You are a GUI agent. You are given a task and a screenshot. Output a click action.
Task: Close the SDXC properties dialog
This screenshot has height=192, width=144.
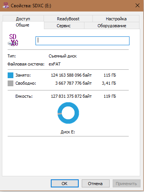[138, 5]
